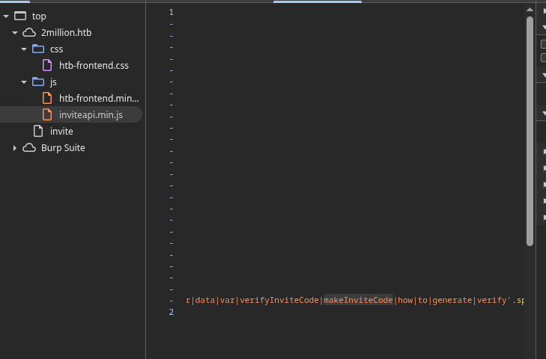Click the verifyInviteCode token in the code
Screen dimensions: 546x359
click(279, 300)
